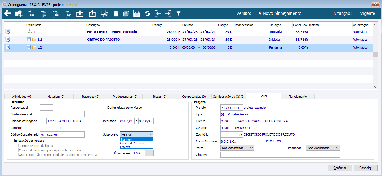
Task: Choose Ordem de Serviço in Subprojeto list
Action: pos(136,143)
